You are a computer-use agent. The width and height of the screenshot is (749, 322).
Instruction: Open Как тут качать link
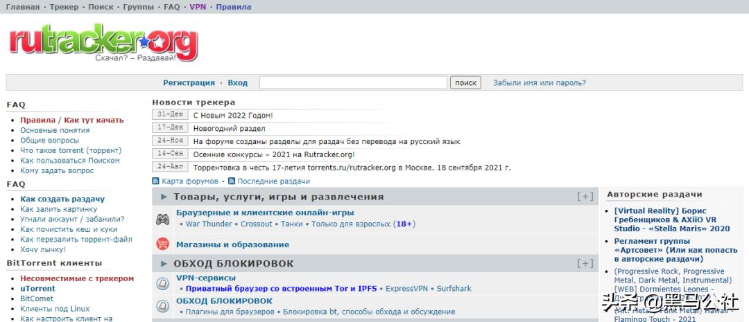[94, 120]
